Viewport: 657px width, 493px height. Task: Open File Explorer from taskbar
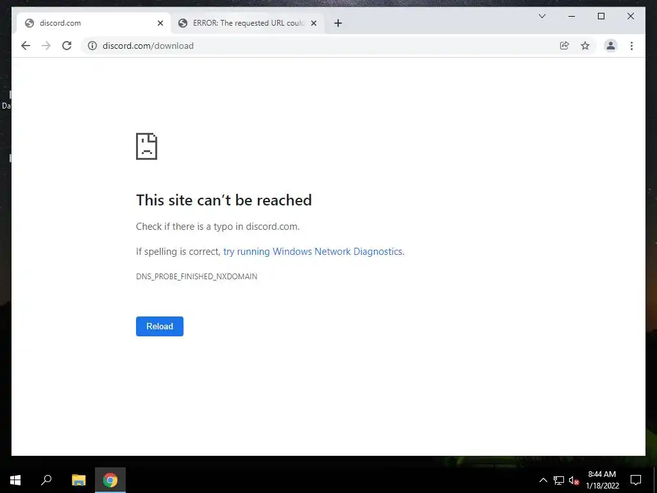click(x=78, y=480)
